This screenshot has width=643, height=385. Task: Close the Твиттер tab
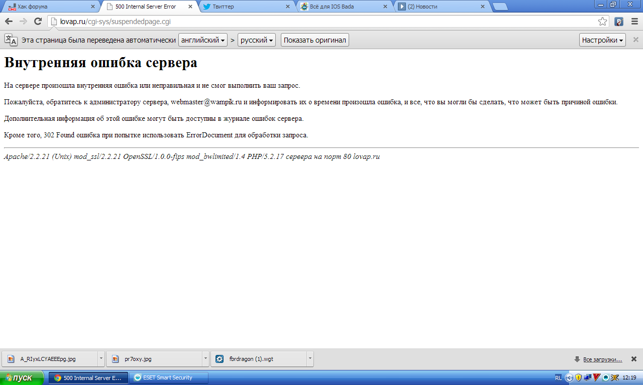pyautogui.click(x=288, y=7)
